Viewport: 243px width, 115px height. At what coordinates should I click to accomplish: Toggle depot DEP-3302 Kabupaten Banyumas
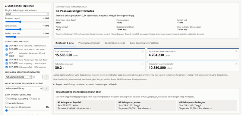point(7,54)
